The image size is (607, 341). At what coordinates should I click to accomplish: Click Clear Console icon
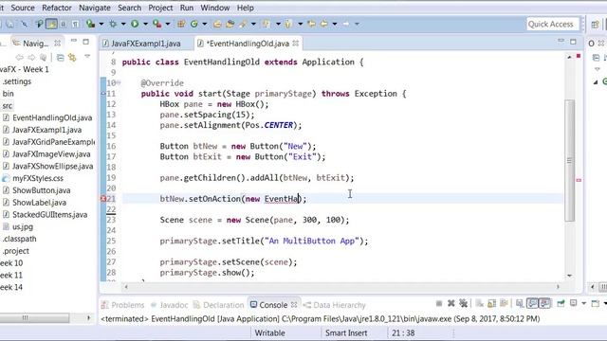(x=480, y=303)
